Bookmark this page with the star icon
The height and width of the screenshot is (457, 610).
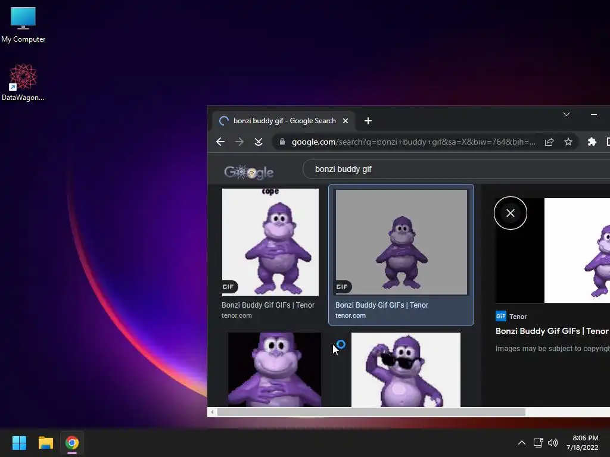(568, 142)
